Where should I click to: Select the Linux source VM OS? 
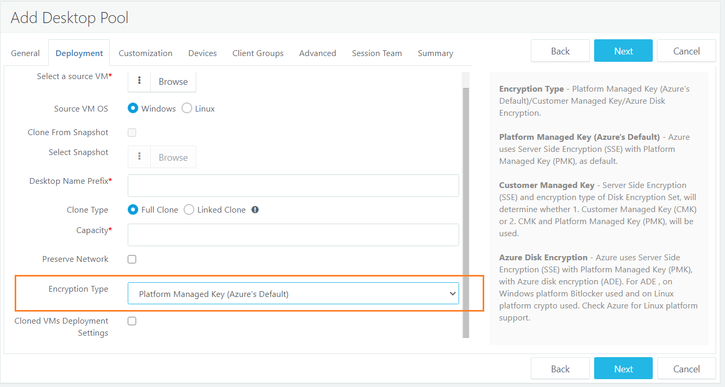[187, 108]
